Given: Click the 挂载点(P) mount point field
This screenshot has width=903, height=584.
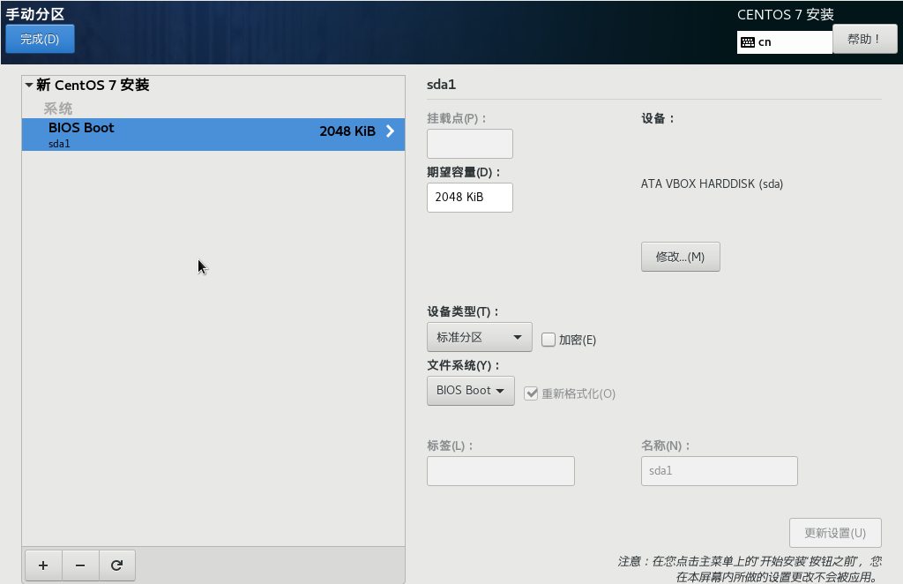Looking at the screenshot, I should (x=469, y=144).
